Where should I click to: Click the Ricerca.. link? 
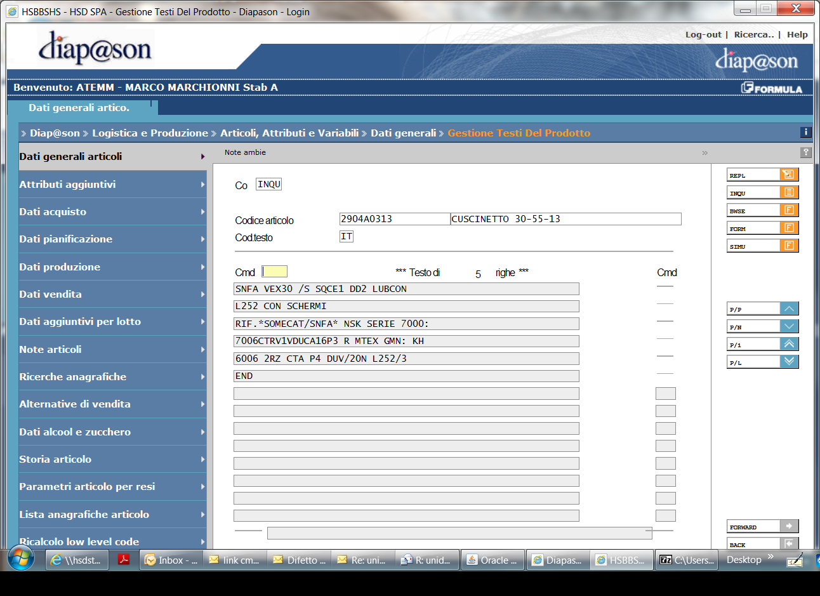pos(754,35)
